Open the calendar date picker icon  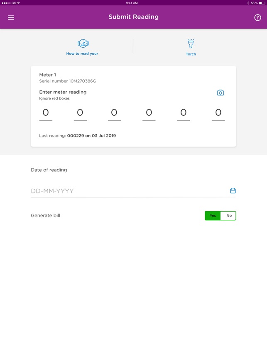point(233,191)
